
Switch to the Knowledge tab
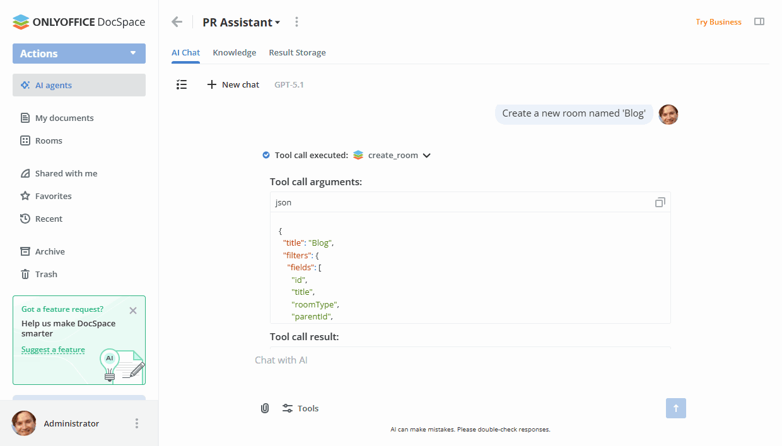click(x=234, y=52)
